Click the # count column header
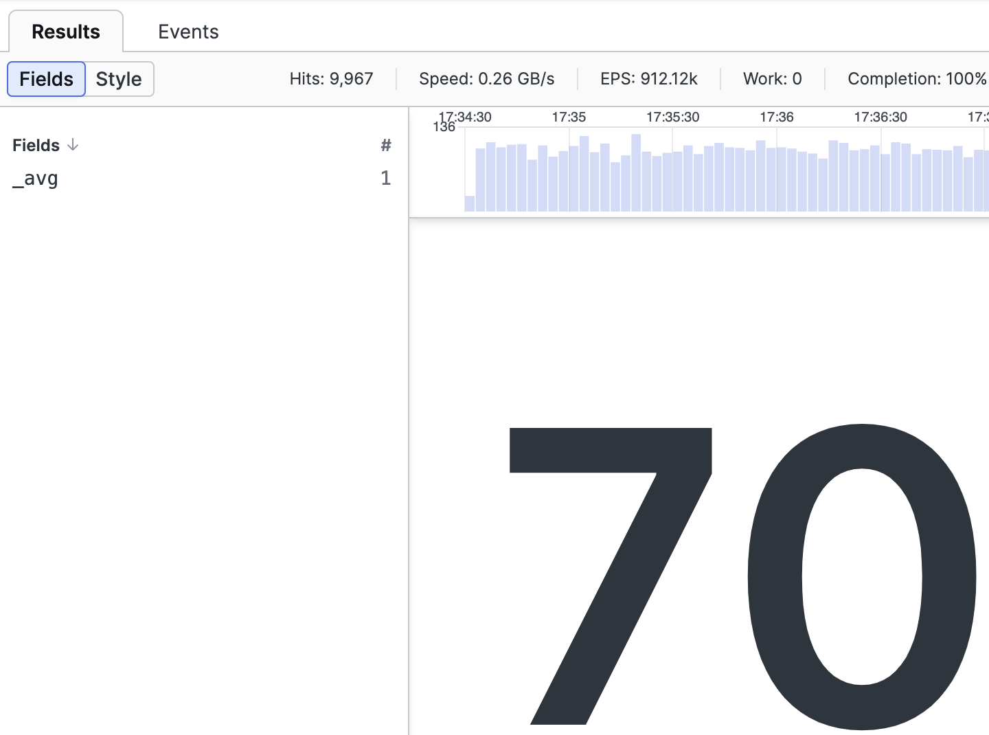 [x=385, y=145]
